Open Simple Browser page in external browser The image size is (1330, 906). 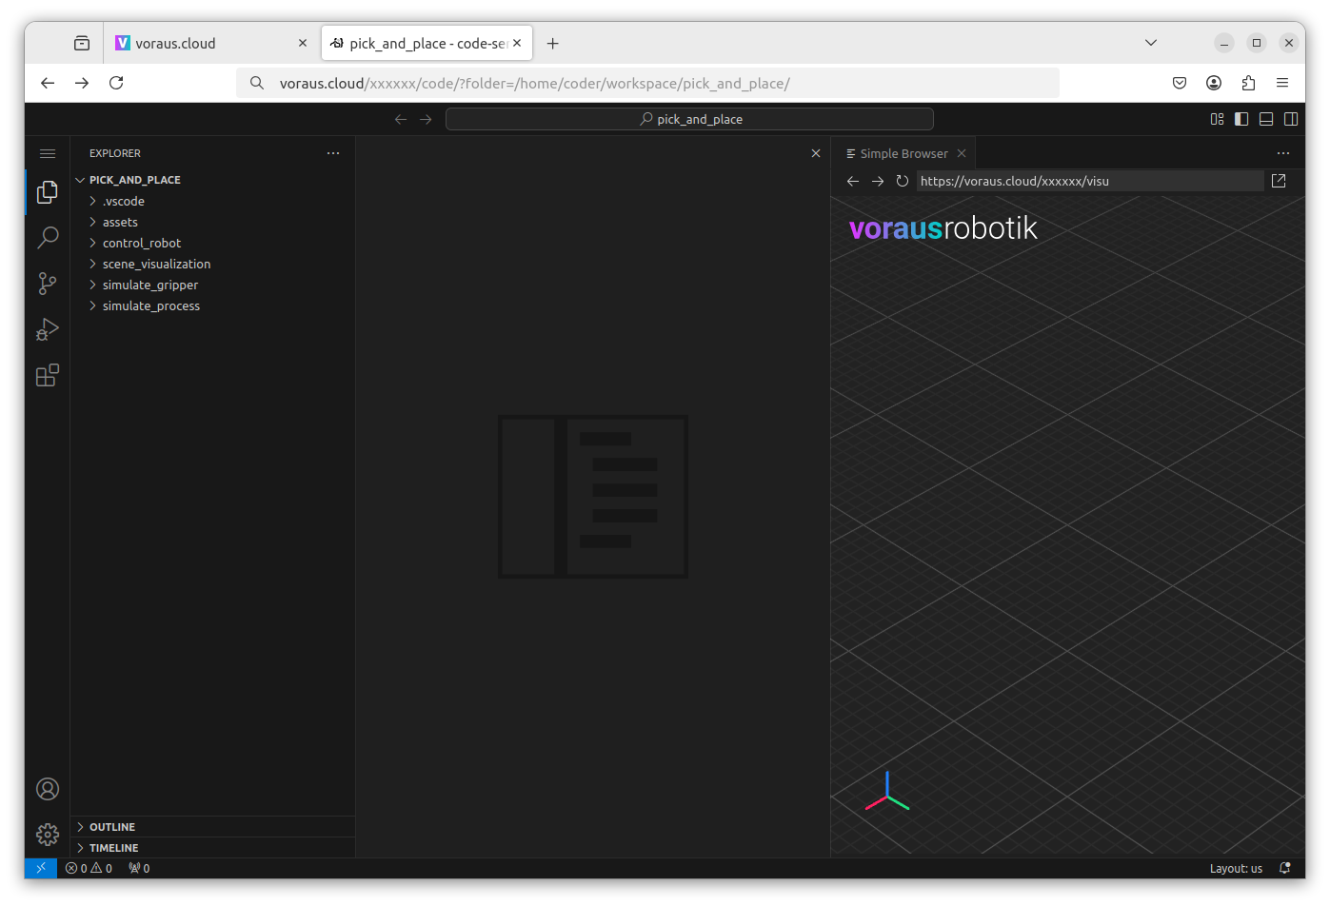pyautogui.click(x=1279, y=181)
